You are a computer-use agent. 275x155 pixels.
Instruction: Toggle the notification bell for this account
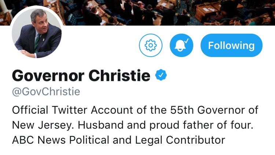point(181,45)
